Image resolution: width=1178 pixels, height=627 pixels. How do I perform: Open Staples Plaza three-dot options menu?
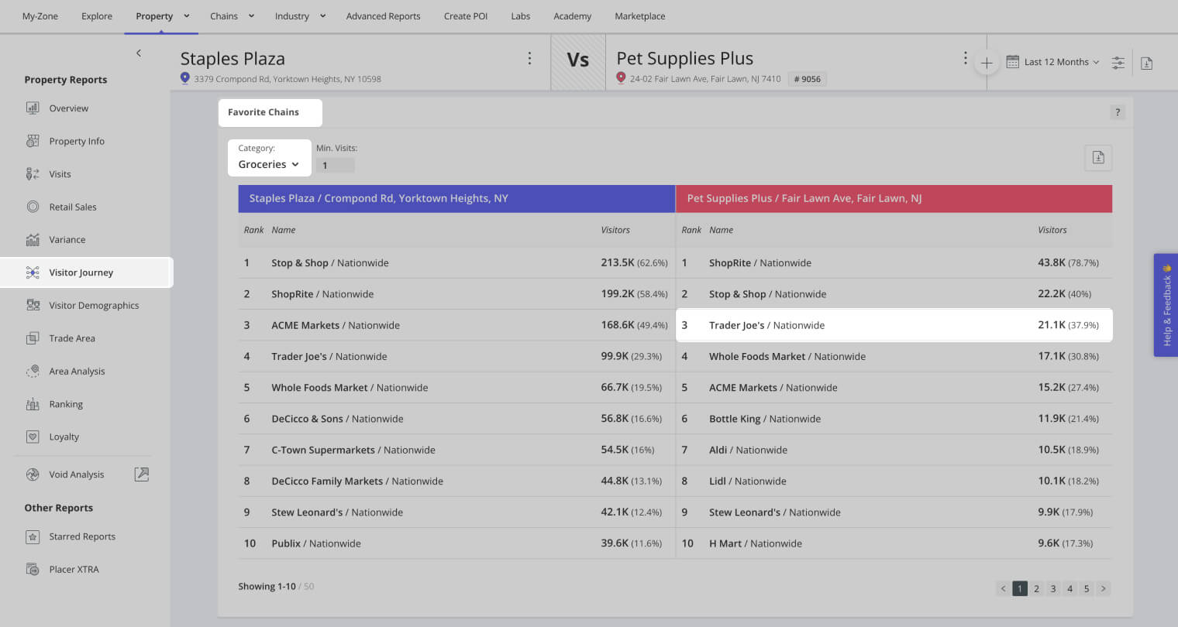point(529,58)
